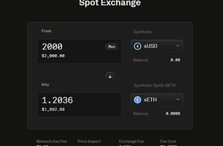The width and height of the screenshot is (223, 146).
Task: Click the sUSD dollar token icon
Action: coord(138,46)
